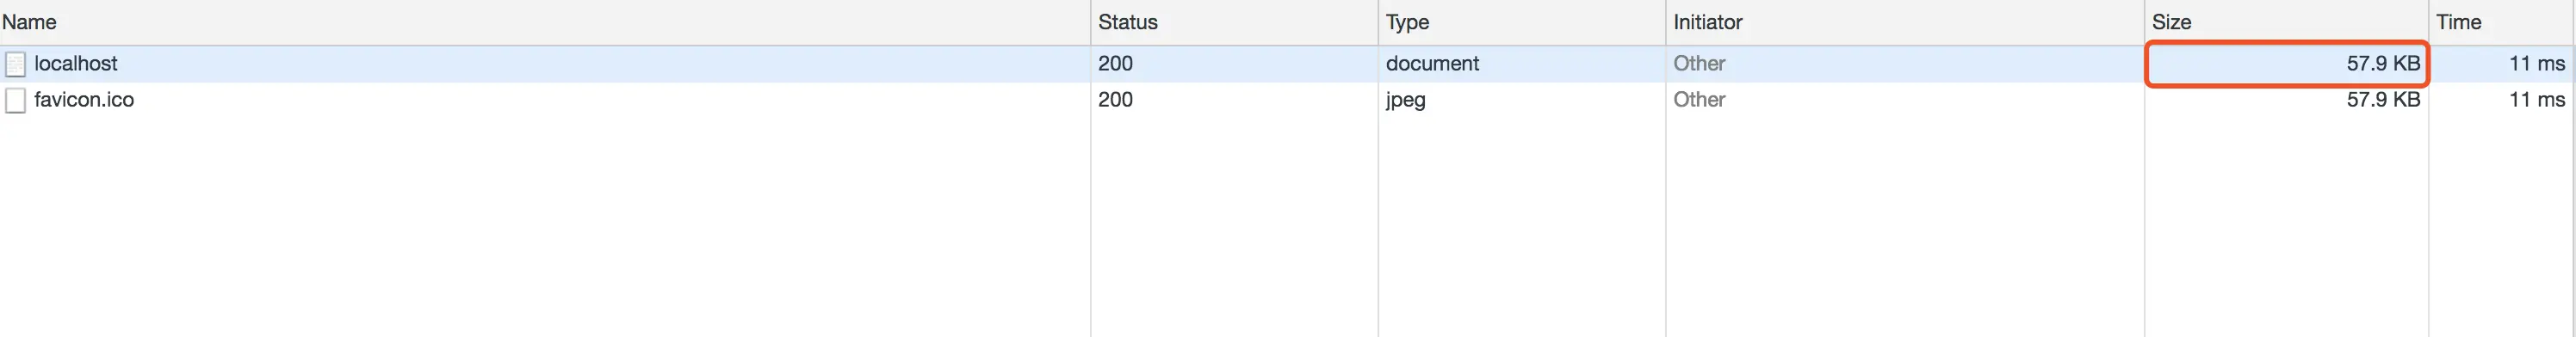Screen dimensions: 2576x337
Task: Click the Other initiator in favicon.ico row
Action: pos(1699,99)
